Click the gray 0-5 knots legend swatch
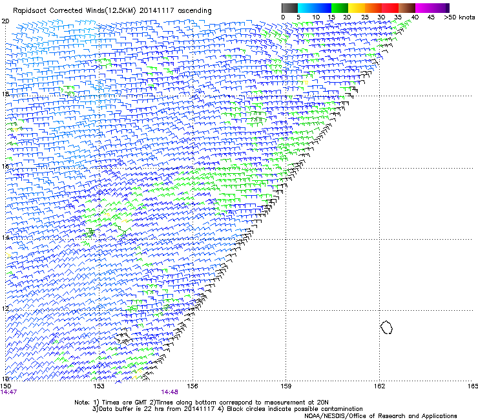This screenshot has height=420, width=478. [x=289, y=8]
